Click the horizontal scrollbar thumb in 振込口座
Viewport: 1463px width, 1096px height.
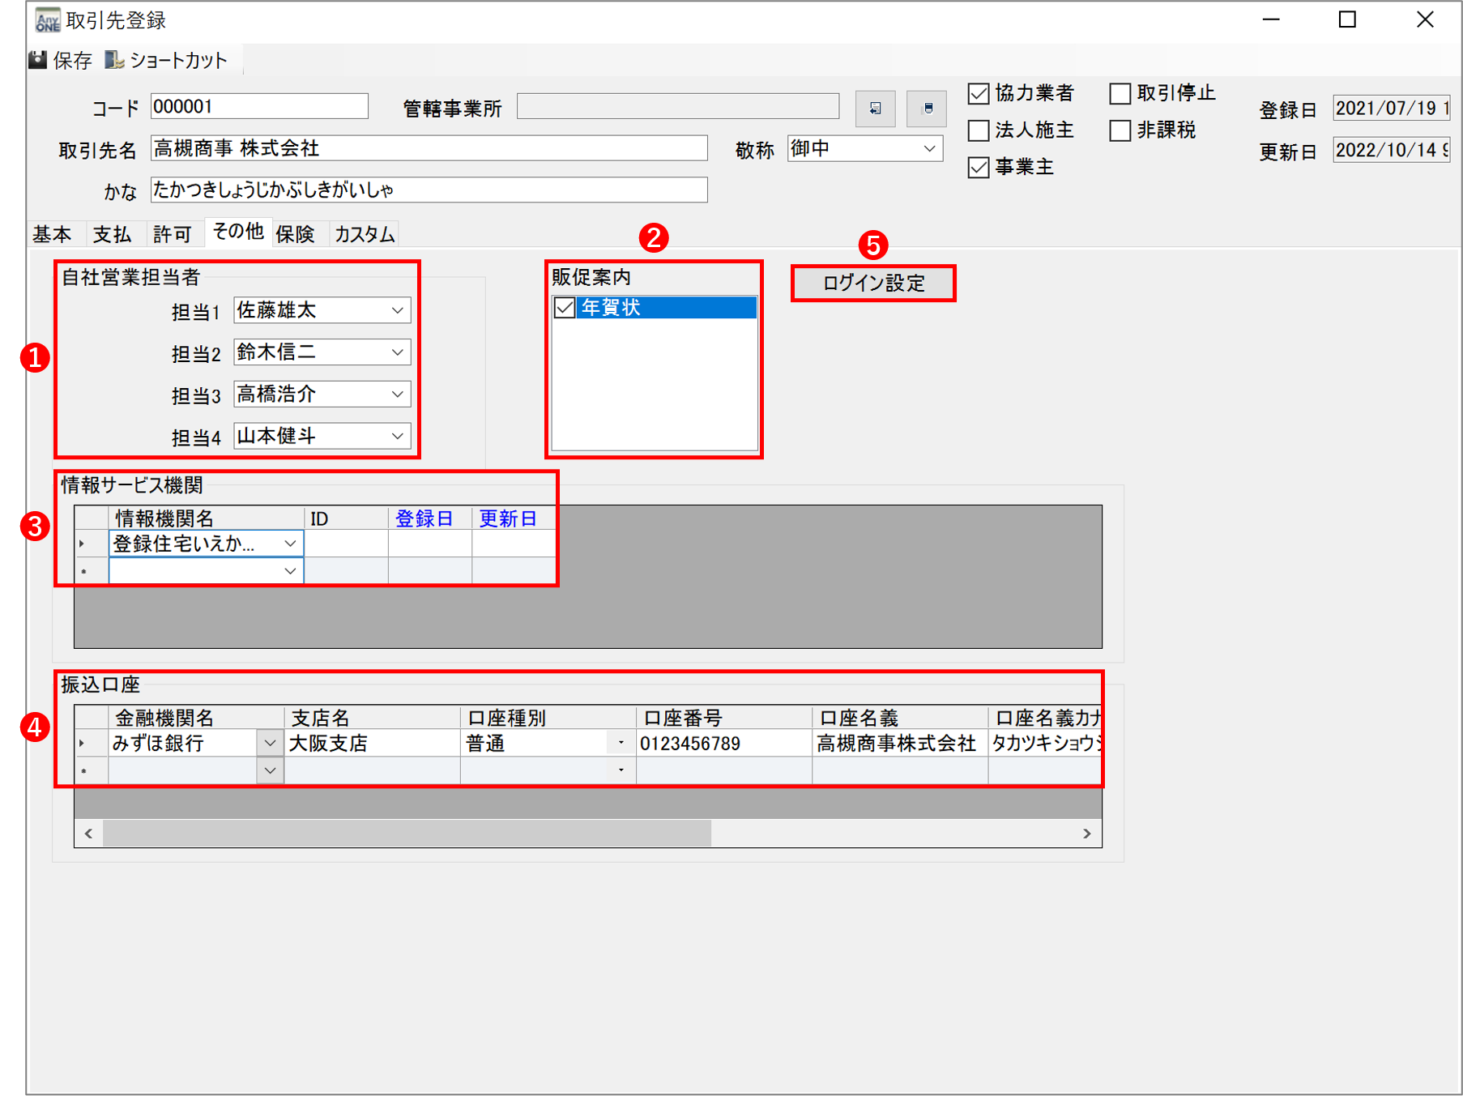pos(407,834)
